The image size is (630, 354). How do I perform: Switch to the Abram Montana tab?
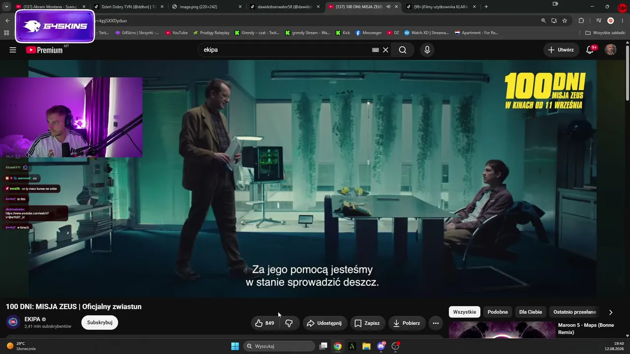[50, 7]
